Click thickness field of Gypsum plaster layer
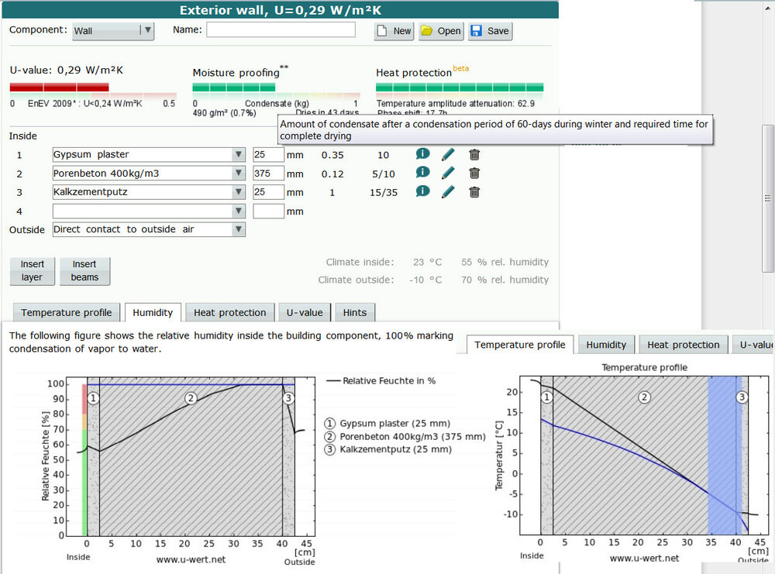This screenshot has height=574, width=775. tap(268, 155)
